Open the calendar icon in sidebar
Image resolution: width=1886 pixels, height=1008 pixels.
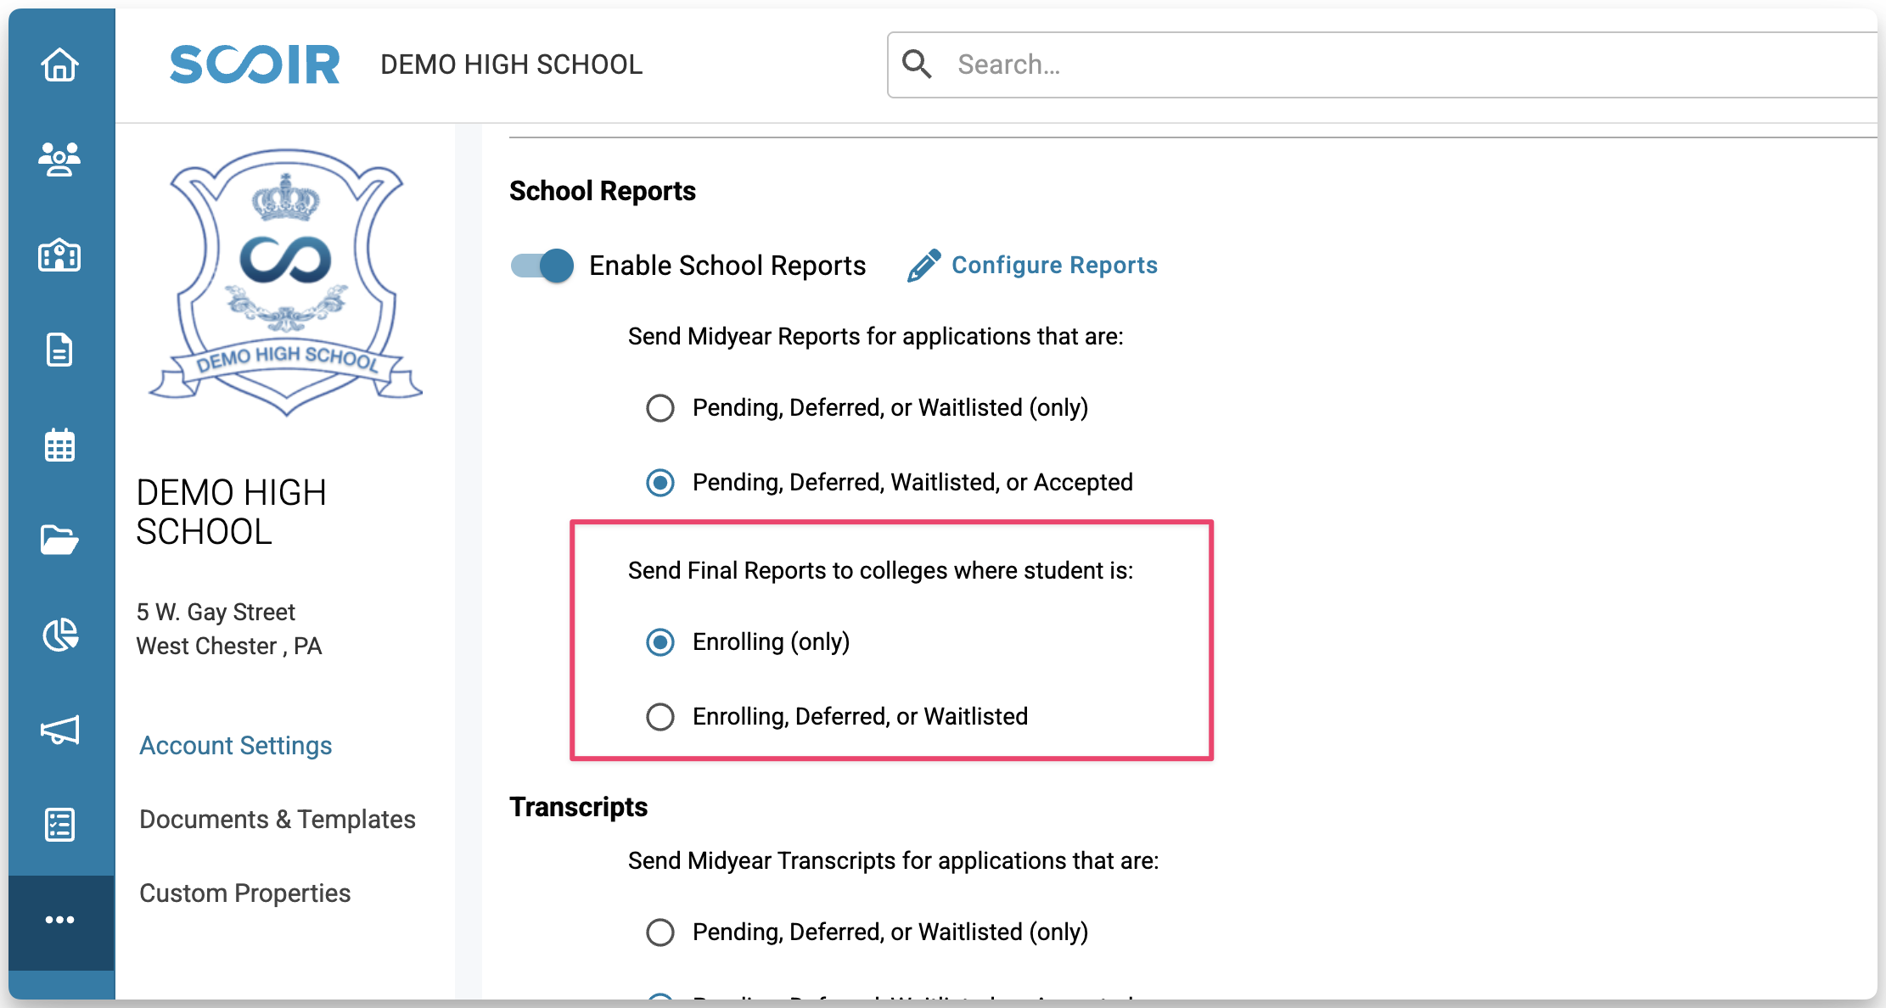pyautogui.click(x=59, y=445)
